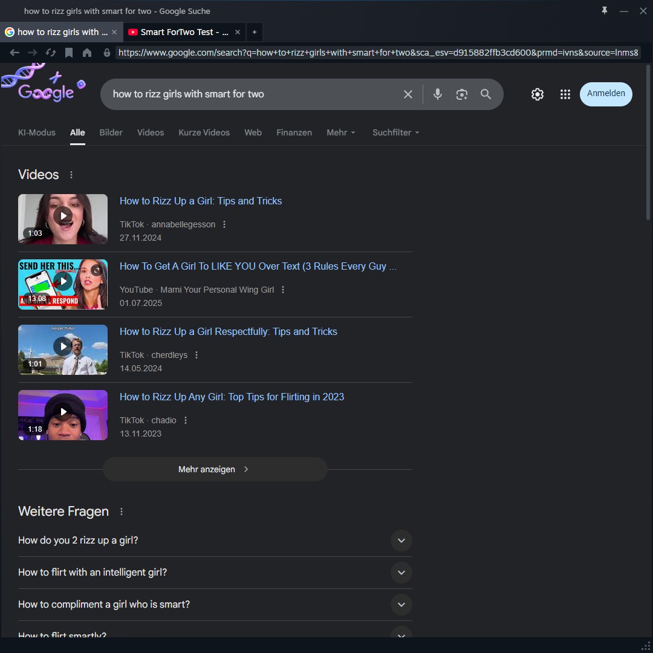Click the padlock site security icon
Viewport: 653px width, 653px height.
107,53
